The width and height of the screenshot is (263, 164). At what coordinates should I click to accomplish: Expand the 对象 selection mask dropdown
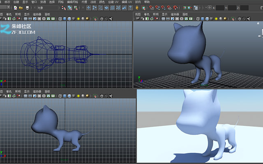[x=35, y=8]
